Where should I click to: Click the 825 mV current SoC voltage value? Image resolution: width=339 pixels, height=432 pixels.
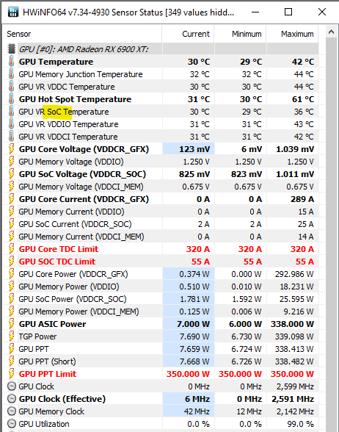pyautogui.click(x=194, y=174)
